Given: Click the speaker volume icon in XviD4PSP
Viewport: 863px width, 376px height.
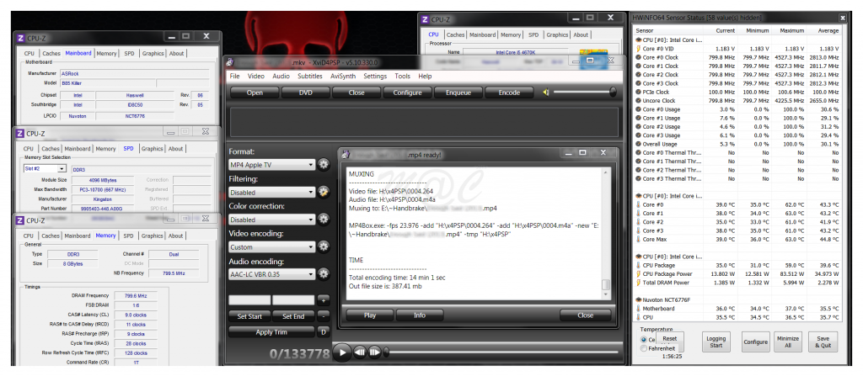Looking at the screenshot, I should 547,93.
